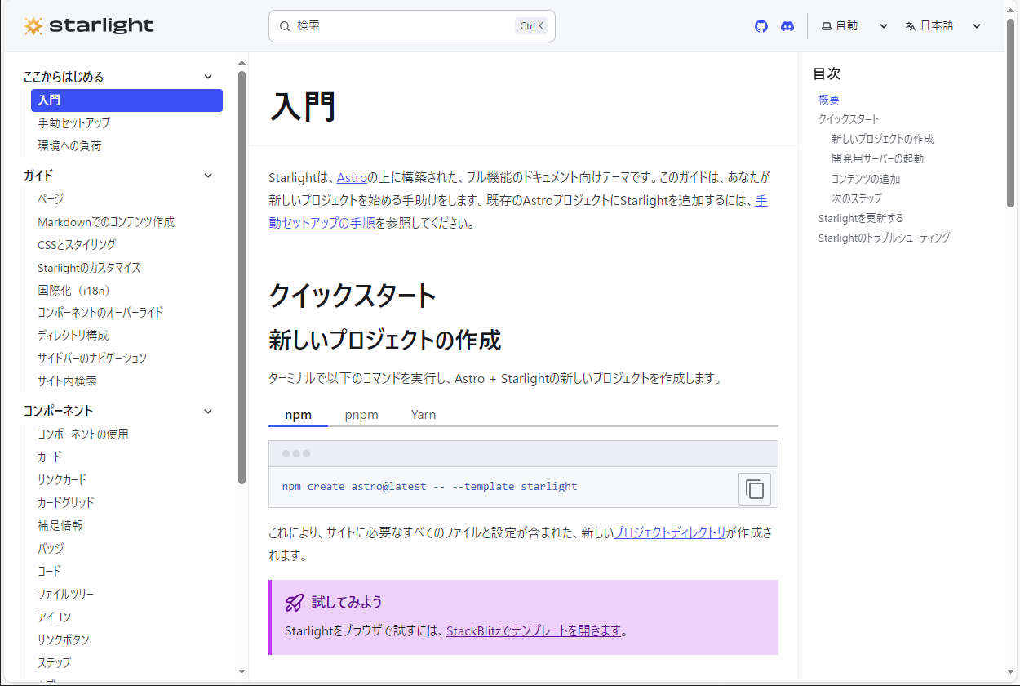Open コンポーネントのオーバーライド page
This screenshot has width=1020, height=686.
tap(100, 313)
